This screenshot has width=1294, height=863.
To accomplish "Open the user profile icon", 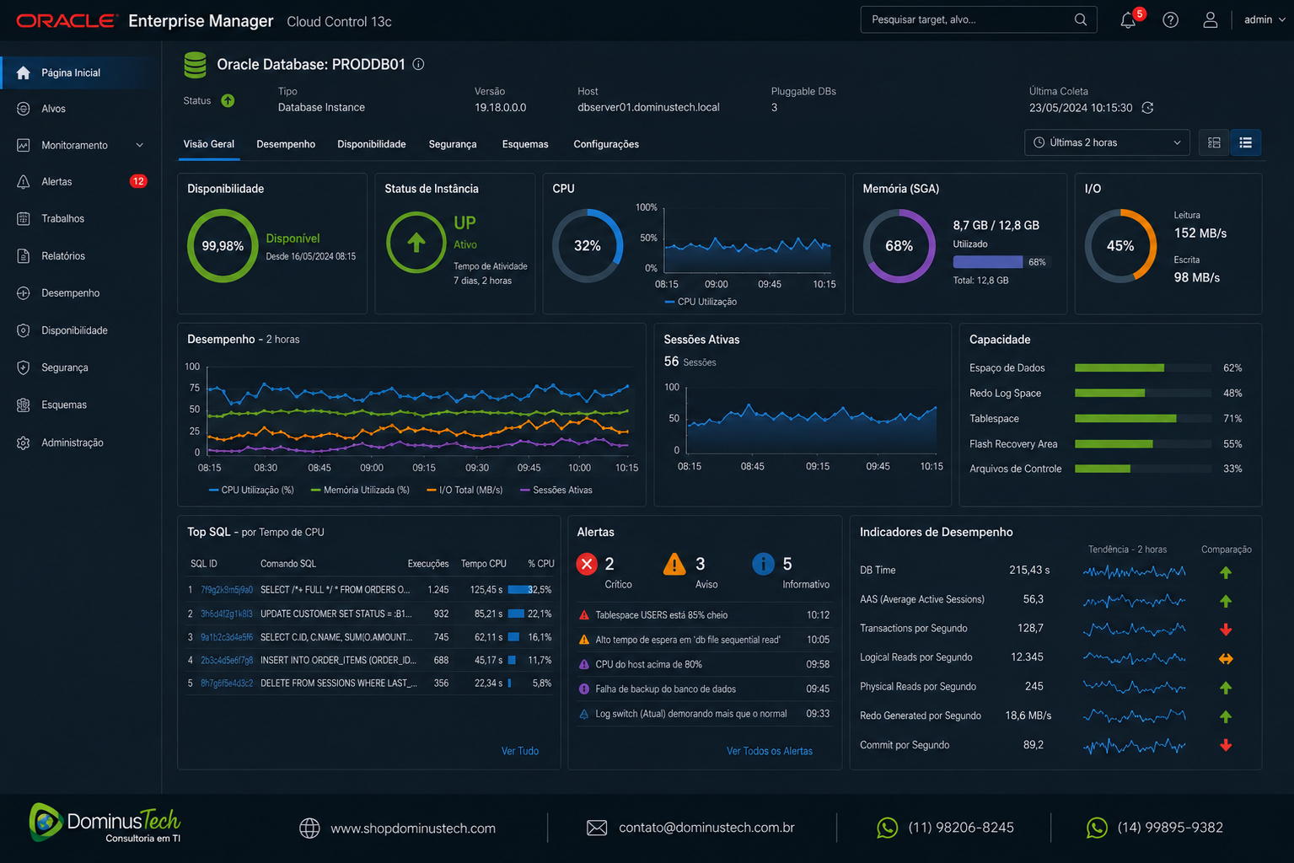I will click(1210, 20).
